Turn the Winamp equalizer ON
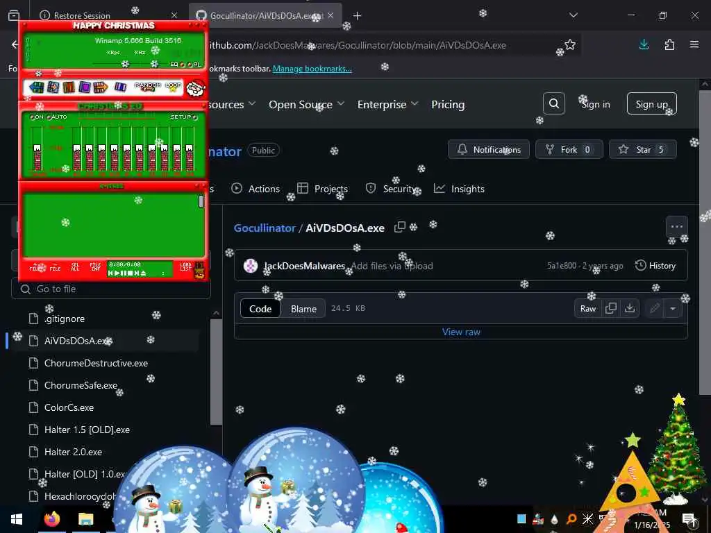The height and width of the screenshot is (533, 711). 37,117
